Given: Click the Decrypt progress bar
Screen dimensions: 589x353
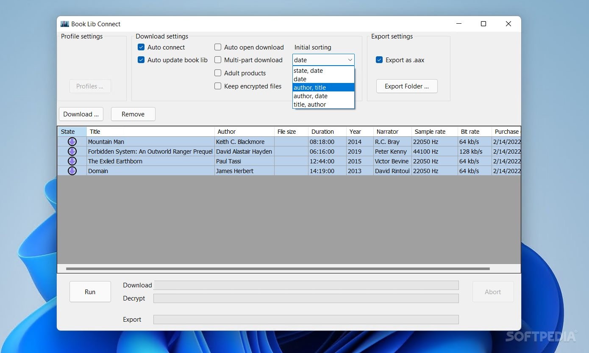Looking at the screenshot, I should pyautogui.click(x=306, y=298).
